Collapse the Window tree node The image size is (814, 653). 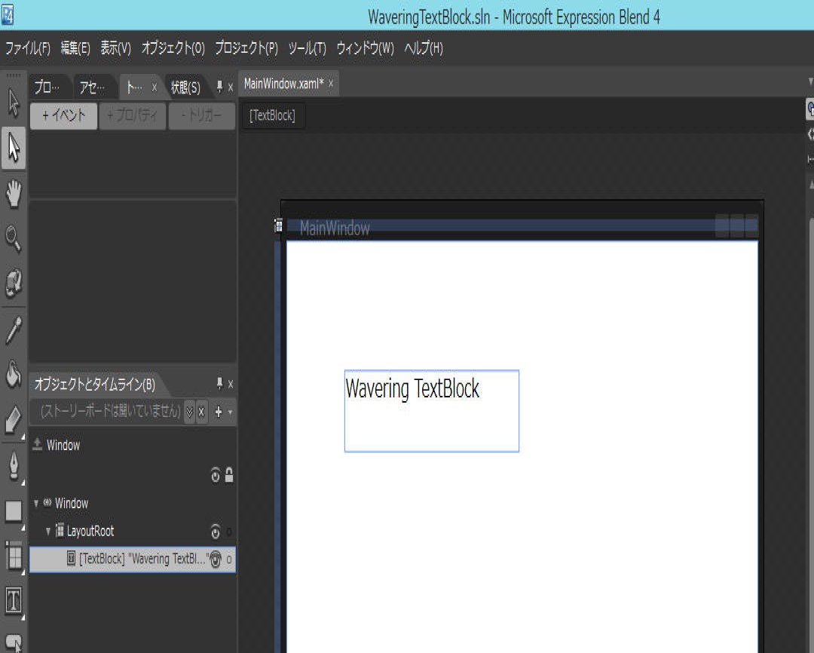tap(36, 504)
